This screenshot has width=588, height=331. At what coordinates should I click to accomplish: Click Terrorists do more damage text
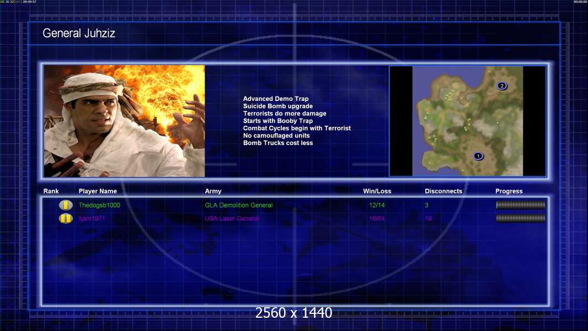click(285, 113)
